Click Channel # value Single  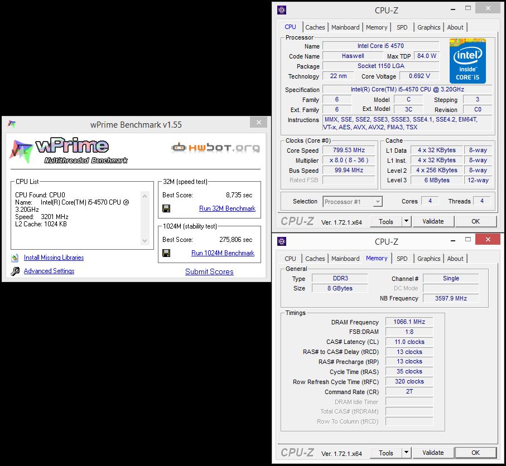[451, 278]
